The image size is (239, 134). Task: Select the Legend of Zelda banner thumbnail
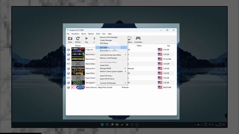78,83
